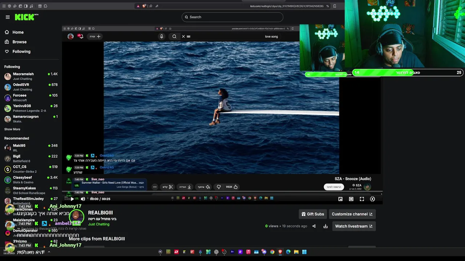Download the clip via download icon
The image size is (465, 261).
pos(325,226)
